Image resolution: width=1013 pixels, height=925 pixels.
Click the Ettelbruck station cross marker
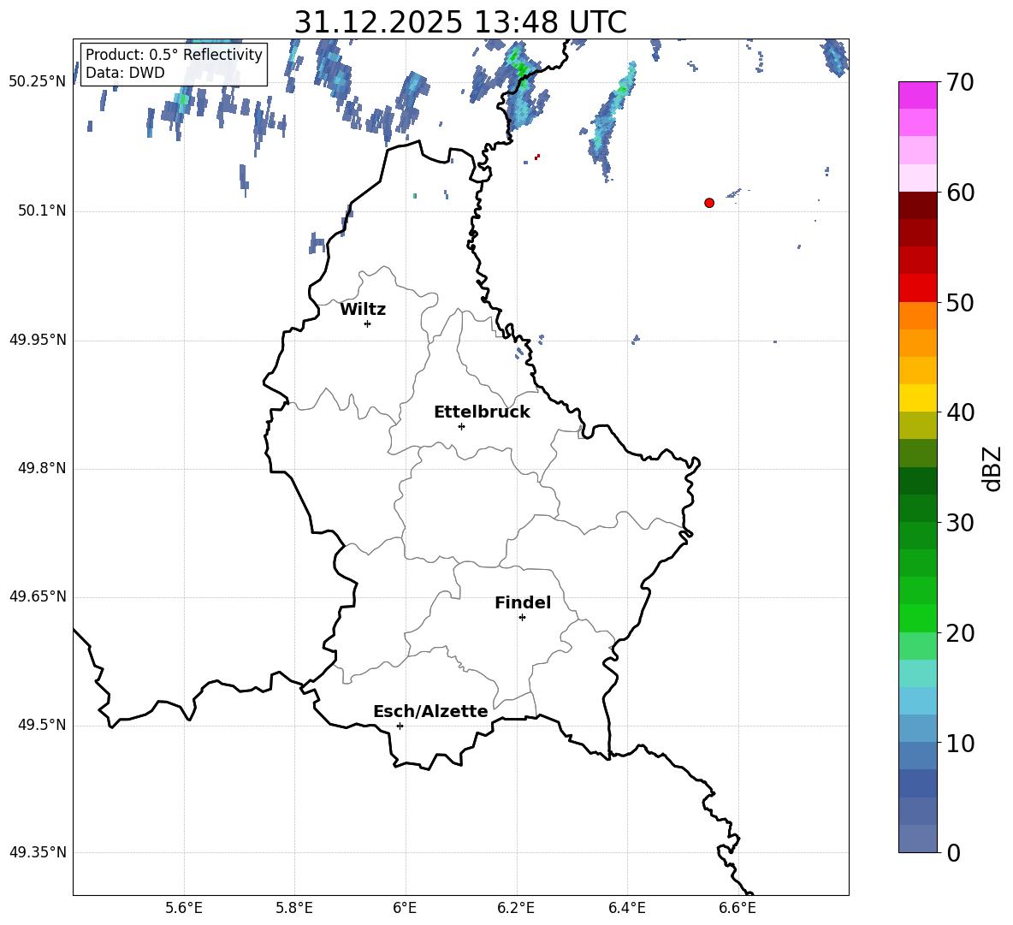461,426
